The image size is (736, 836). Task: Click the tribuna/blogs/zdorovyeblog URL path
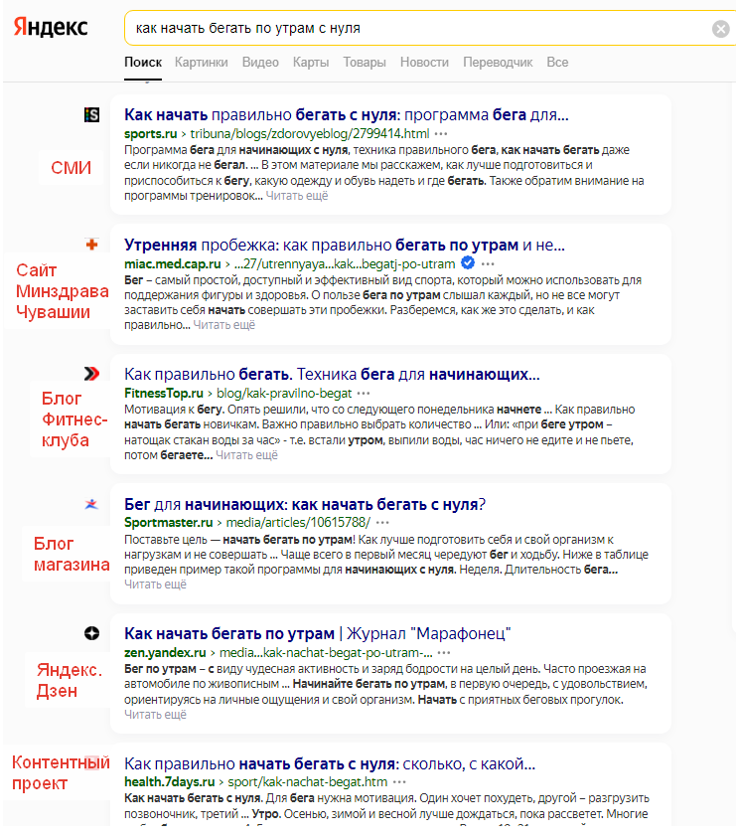310,134
